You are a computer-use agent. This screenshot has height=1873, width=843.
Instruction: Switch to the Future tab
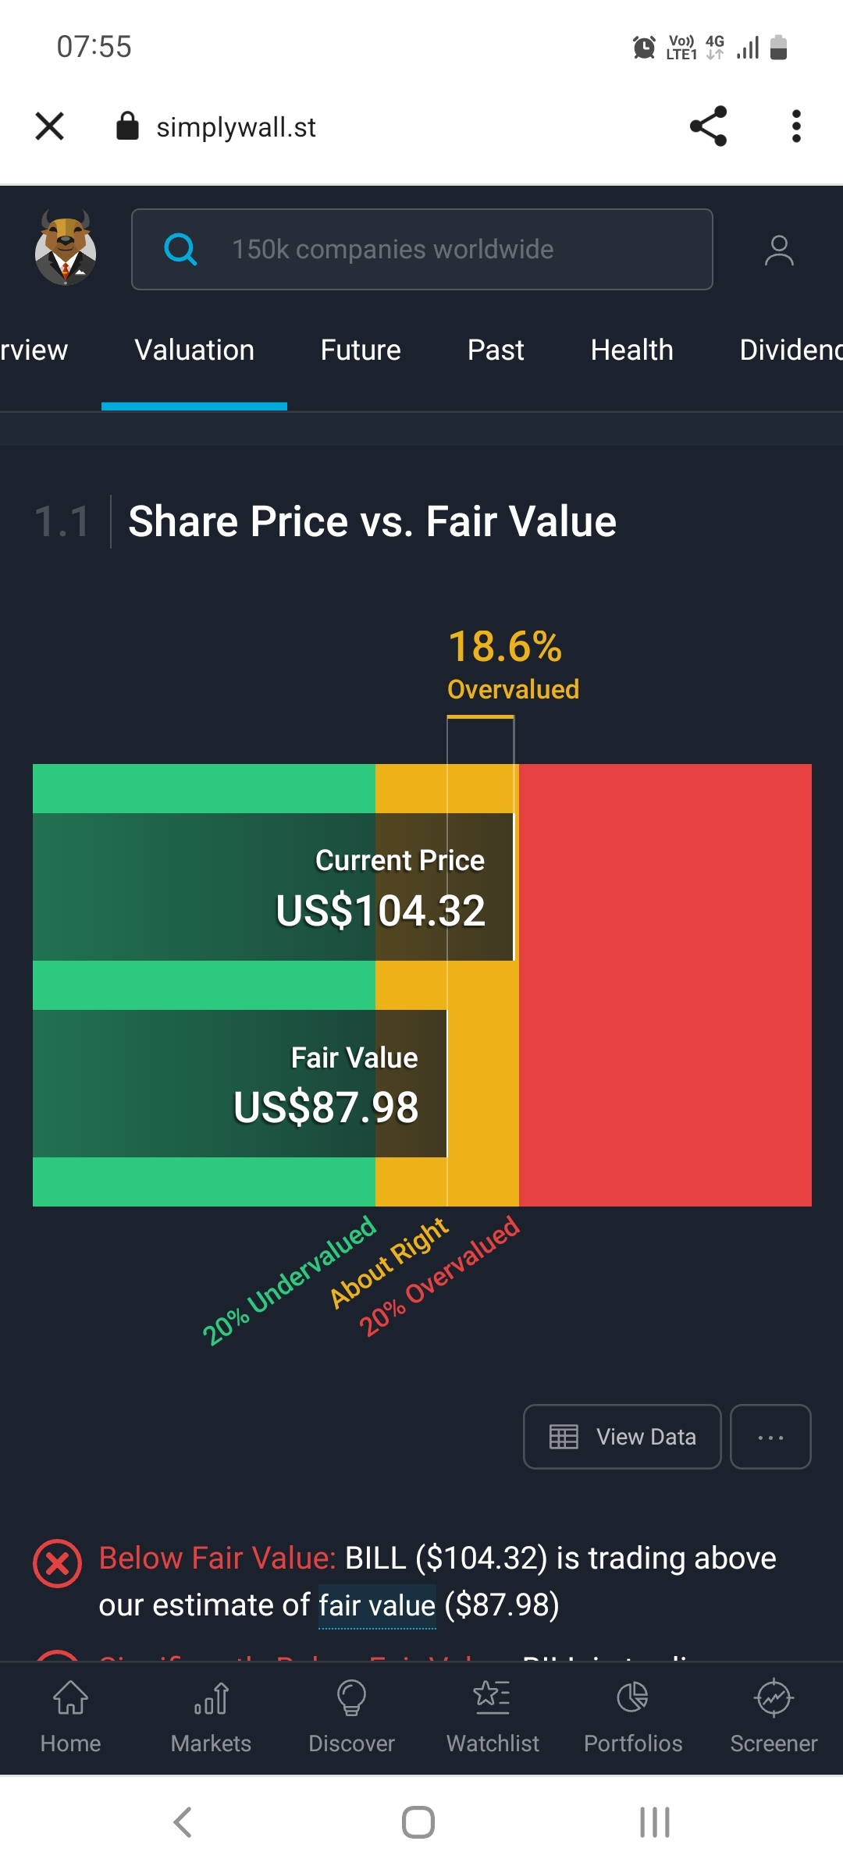[x=361, y=350]
